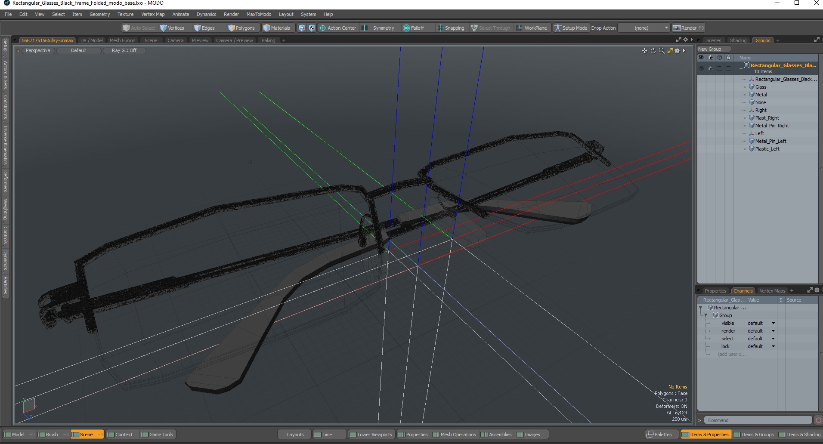Click the viewport maximize (yellow arrows) icon

(670, 51)
